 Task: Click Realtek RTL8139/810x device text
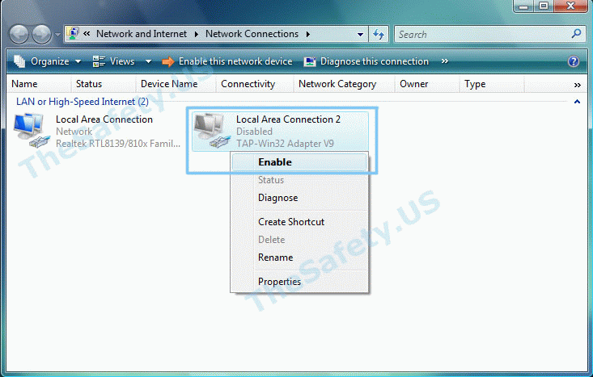pos(118,144)
